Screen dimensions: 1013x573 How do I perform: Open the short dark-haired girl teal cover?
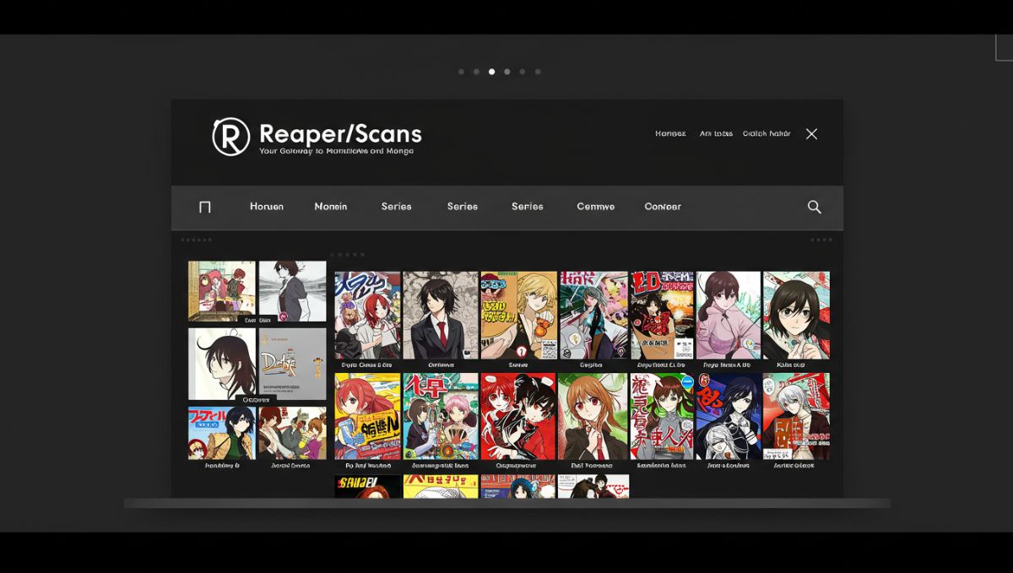click(x=796, y=316)
